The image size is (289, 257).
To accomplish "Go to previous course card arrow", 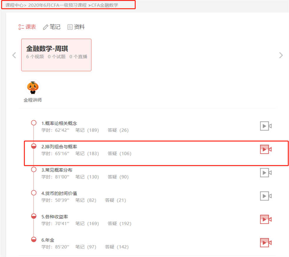I will click(14, 55).
